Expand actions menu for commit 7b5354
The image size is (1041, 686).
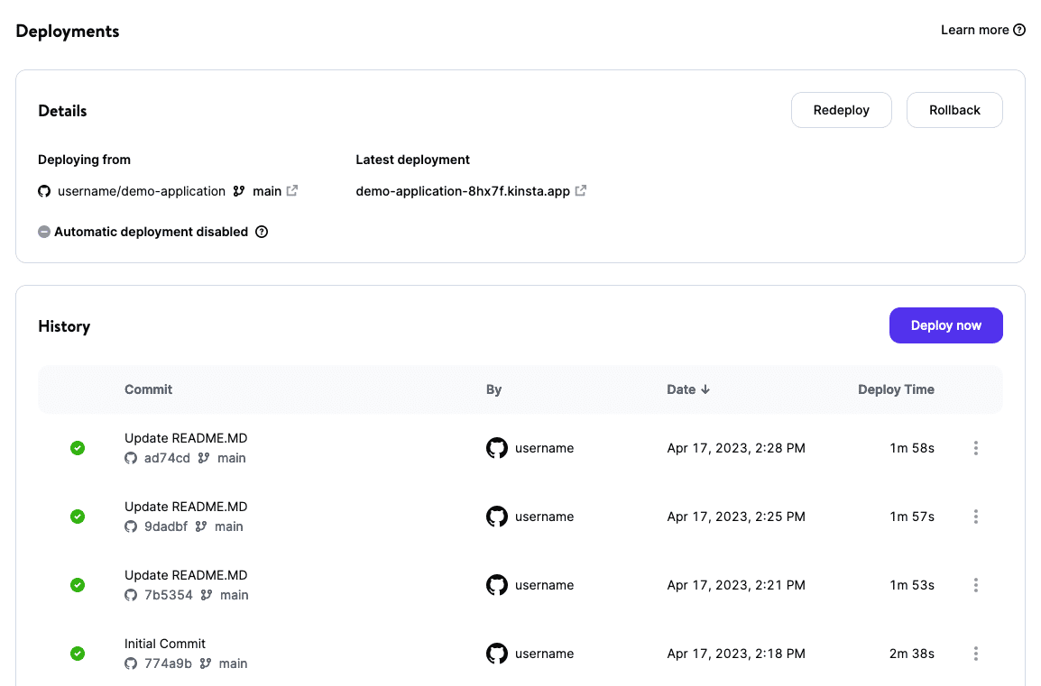(976, 585)
